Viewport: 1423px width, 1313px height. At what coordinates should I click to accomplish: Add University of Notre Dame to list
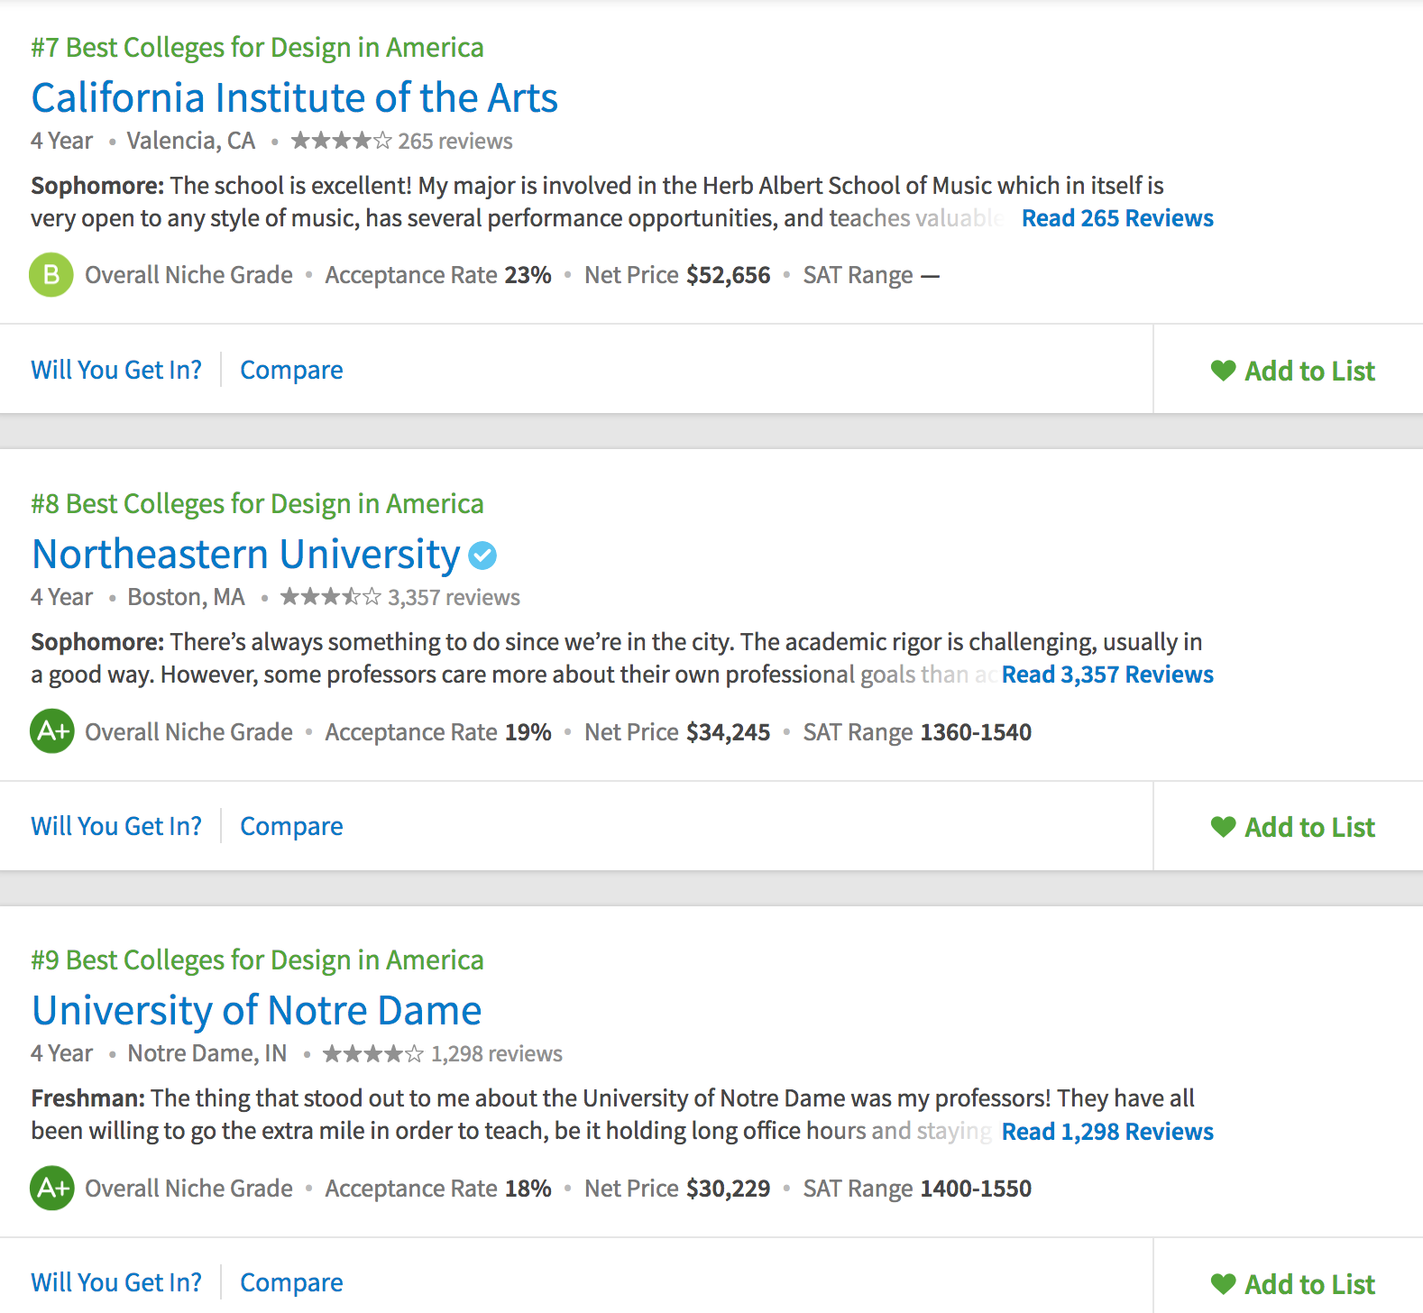pos(1308,1284)
